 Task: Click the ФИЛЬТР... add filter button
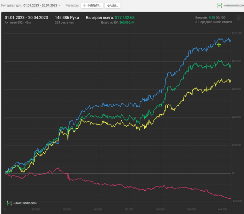(x=92, y=6)
